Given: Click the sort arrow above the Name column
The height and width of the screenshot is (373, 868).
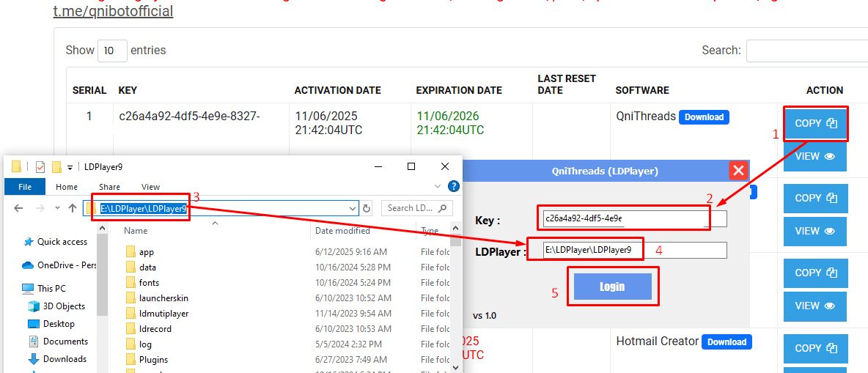Looking at the screenshot, I should (216, 223).
